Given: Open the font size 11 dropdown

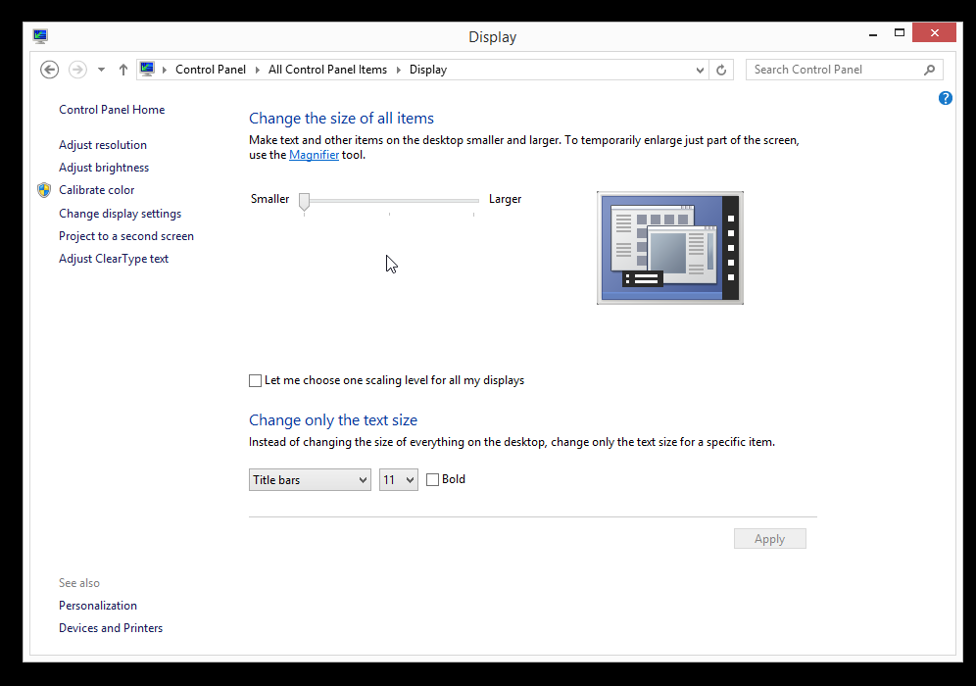Looking at the screenshot, I should [399, 480].
